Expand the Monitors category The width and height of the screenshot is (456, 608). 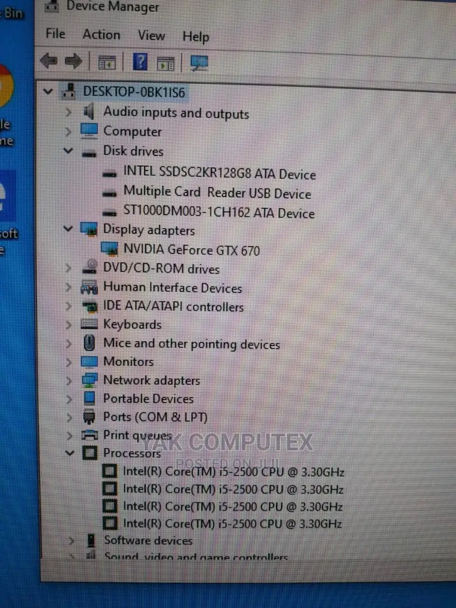point(69,362)
